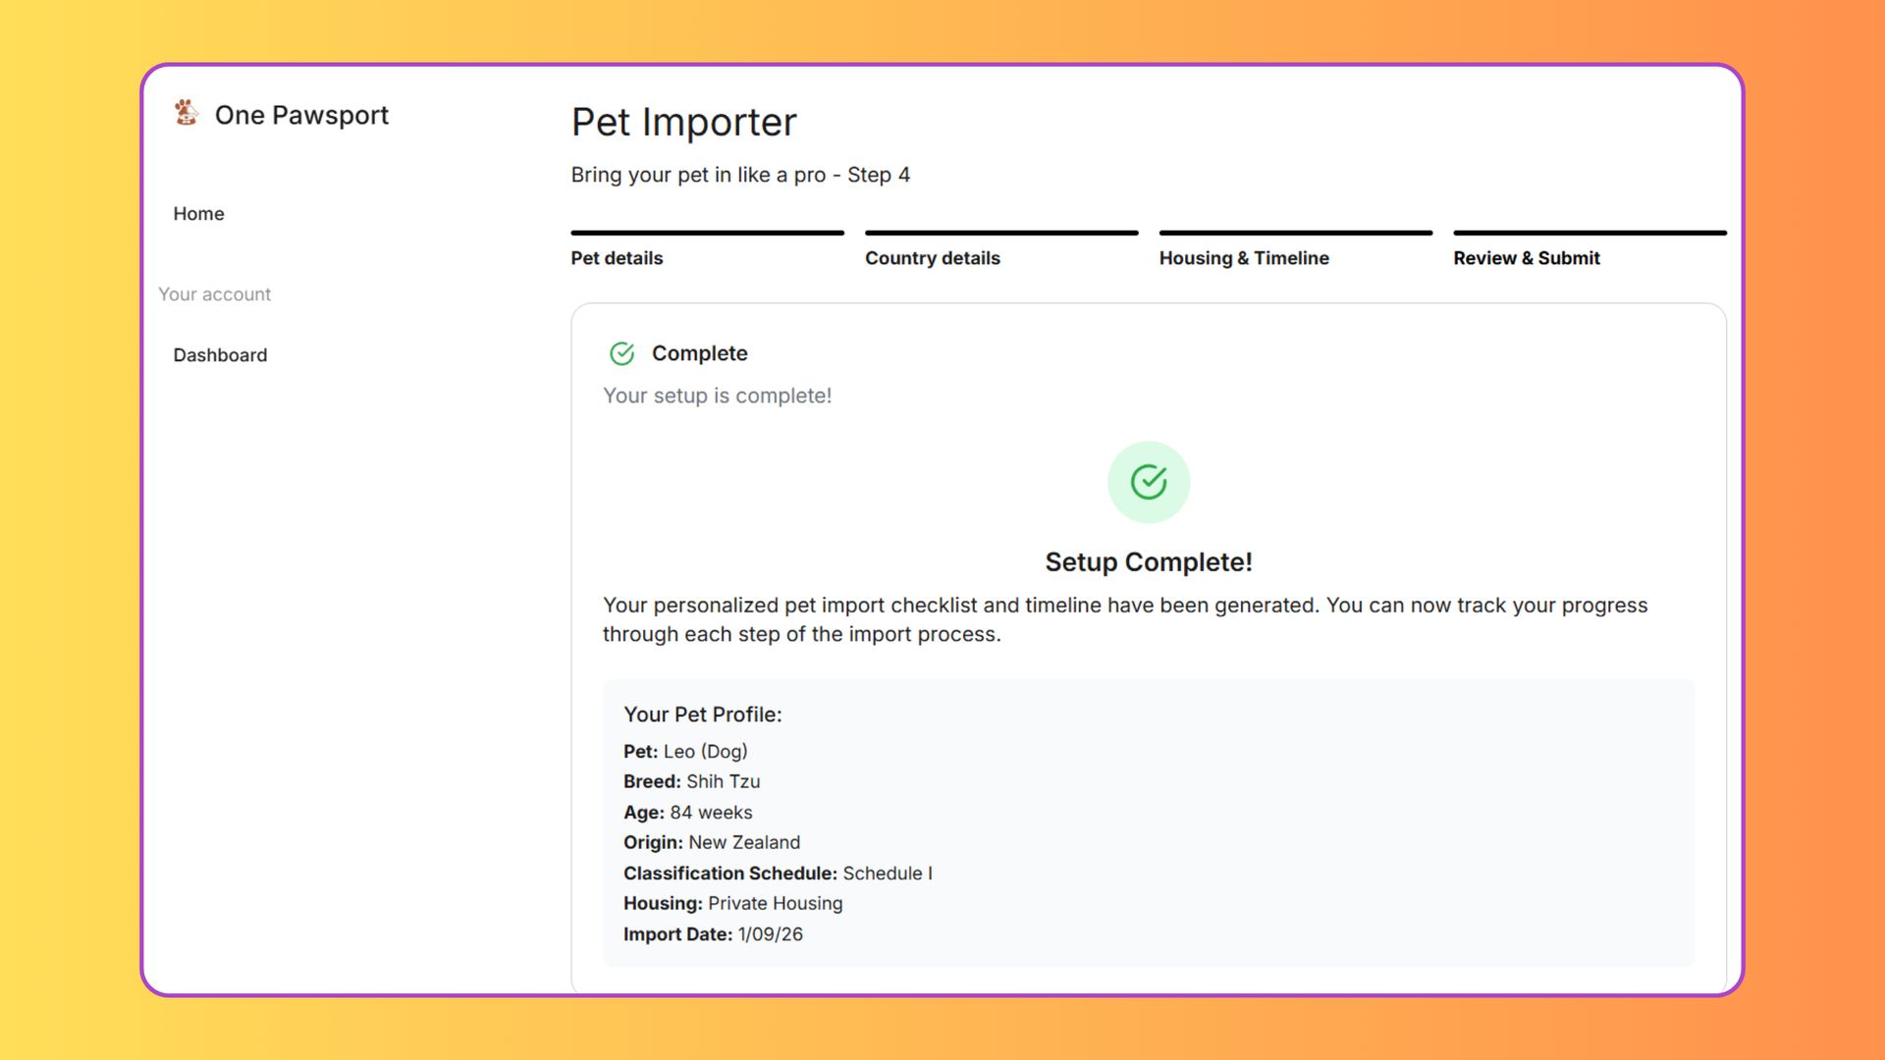1885x1060 pixels.
Task: Click the Classification Schedule line
Action: [x=778, y=874]
